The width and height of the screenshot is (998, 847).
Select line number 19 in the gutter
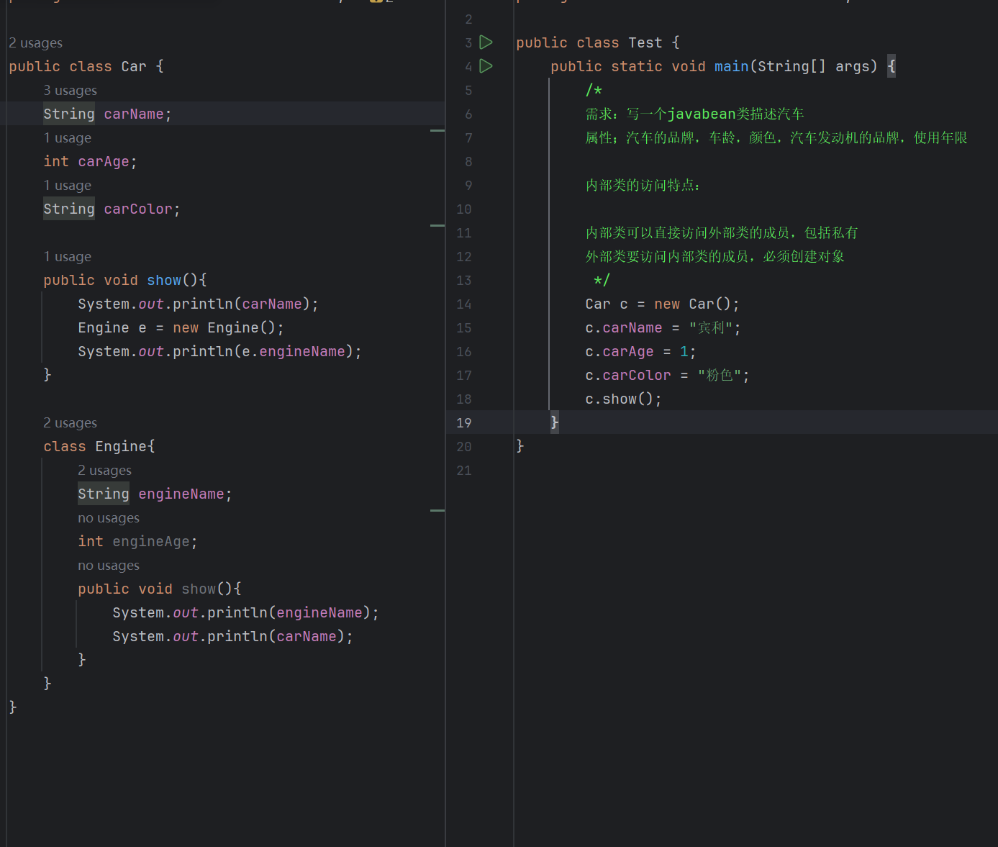pos(464,423)
